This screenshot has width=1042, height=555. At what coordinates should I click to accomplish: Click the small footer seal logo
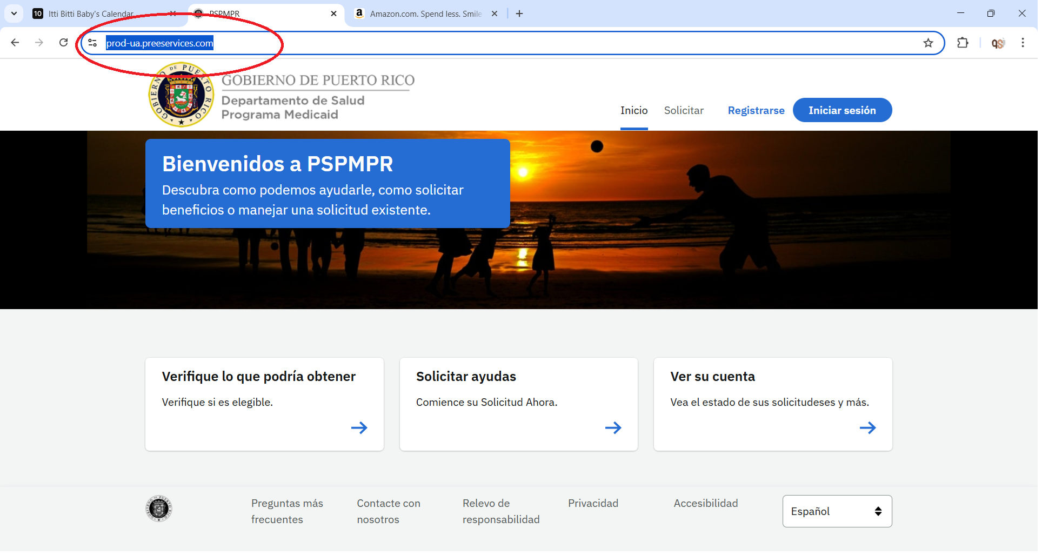point(159,509)
